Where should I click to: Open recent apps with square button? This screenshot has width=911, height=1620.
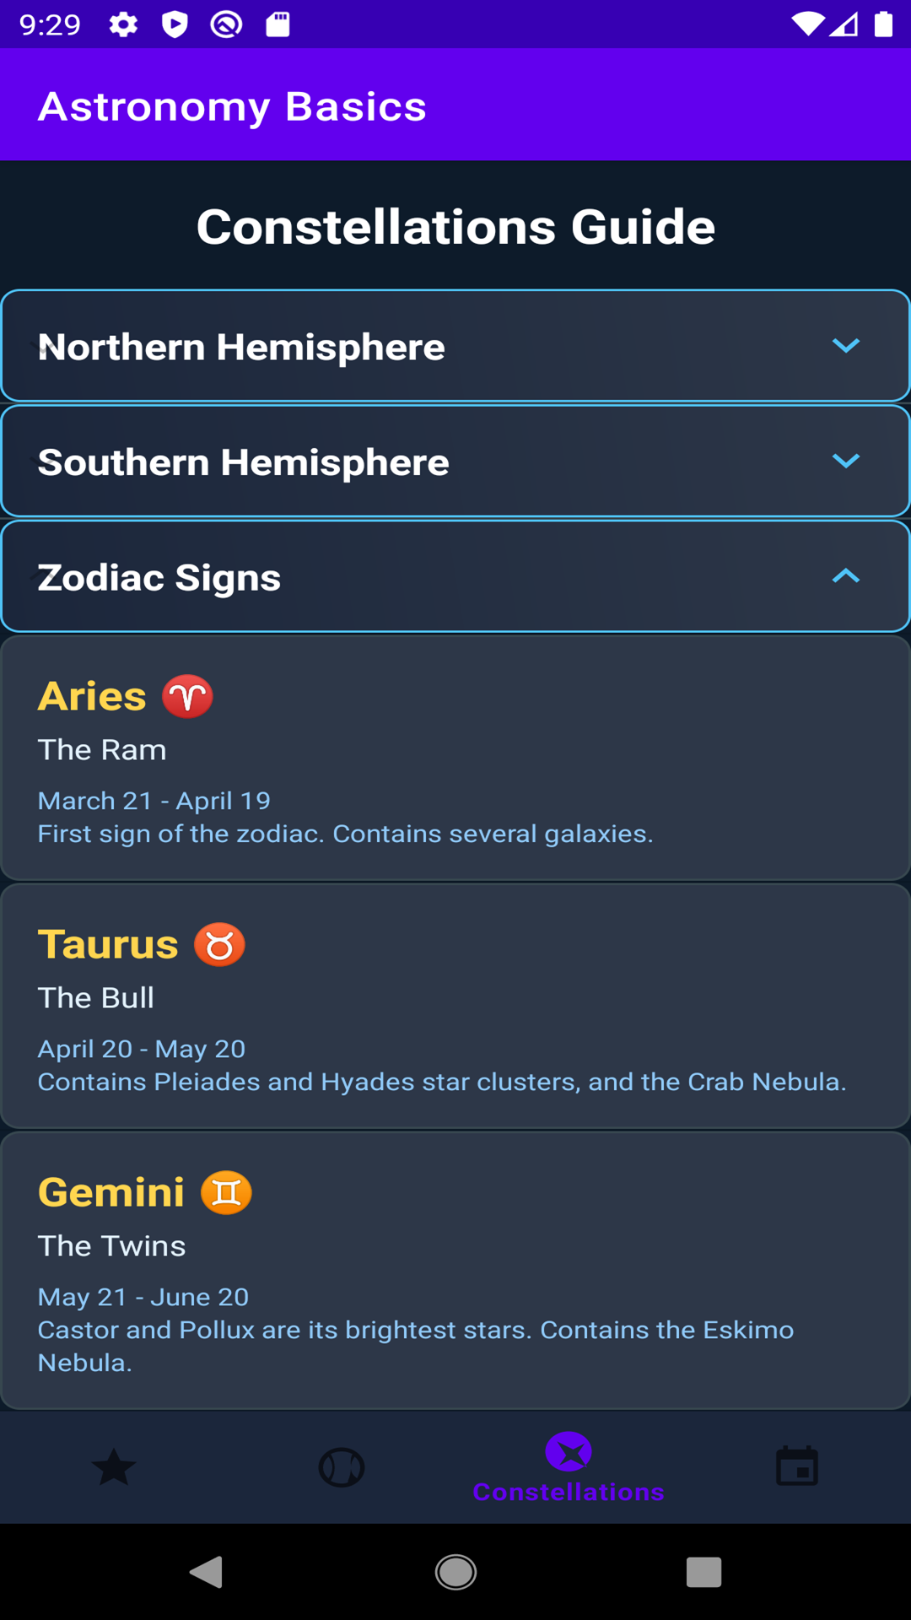[x=703, y=1572]
